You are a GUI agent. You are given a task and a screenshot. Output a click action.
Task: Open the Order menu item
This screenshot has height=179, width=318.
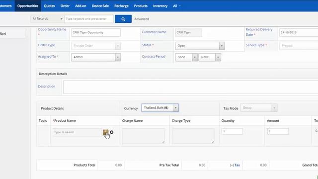click(x=65, y=6)
